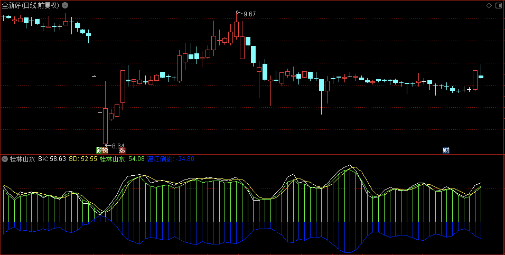Expand the 桂林山水 indicator dropdown arrow

[x=5, y=159]
